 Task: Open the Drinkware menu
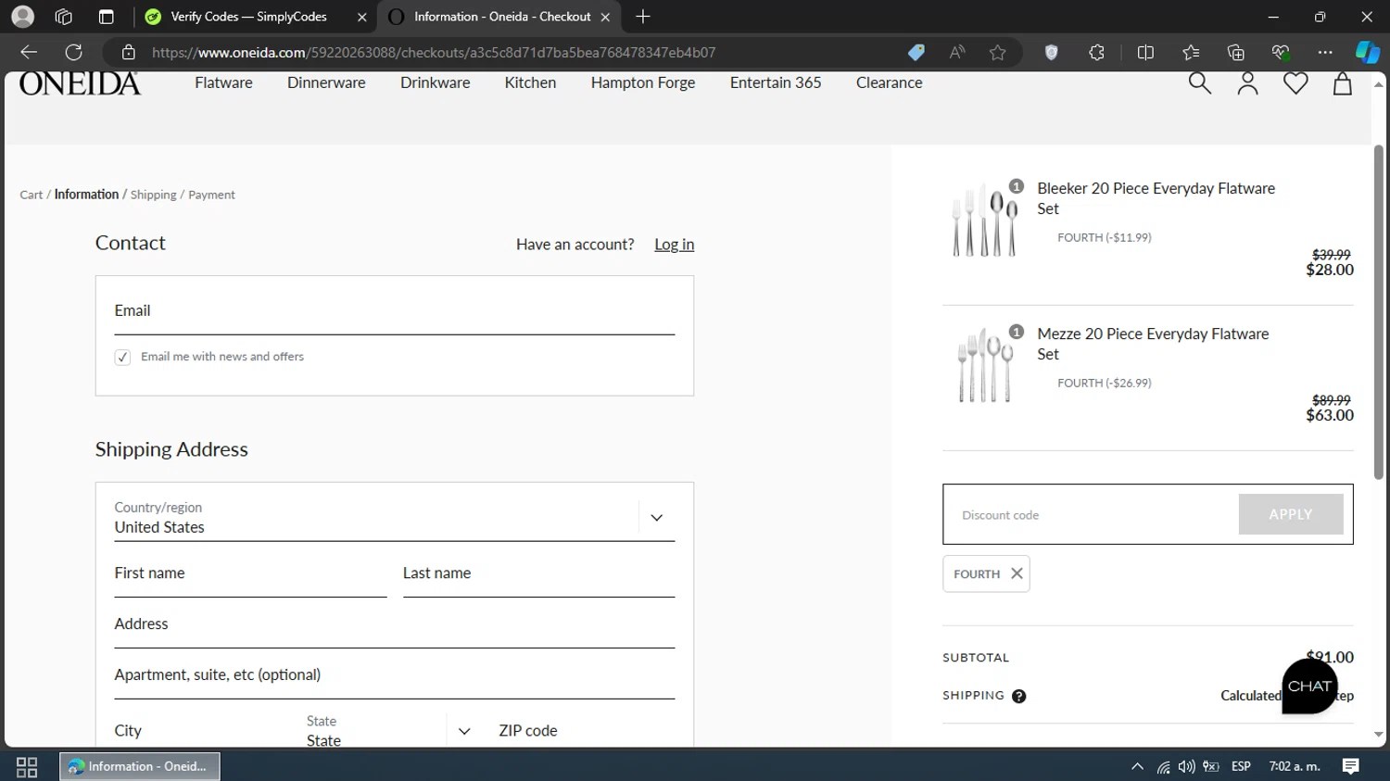coord(436,82)
